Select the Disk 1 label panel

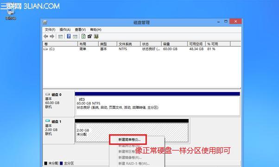(58, 130)
